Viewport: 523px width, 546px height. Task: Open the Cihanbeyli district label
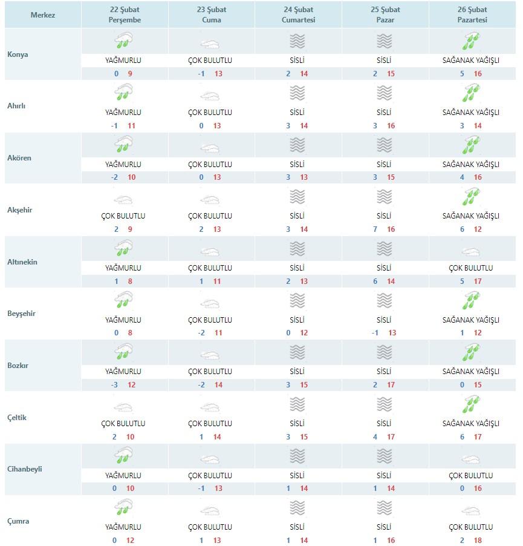click(x=25, y=469)
